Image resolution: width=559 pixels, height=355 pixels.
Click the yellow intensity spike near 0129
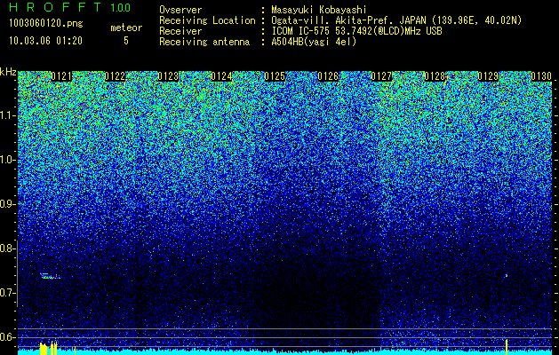507,347
